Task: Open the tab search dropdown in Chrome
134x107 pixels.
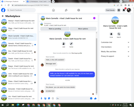Action: pyautogui.click(x=121, y=2)
